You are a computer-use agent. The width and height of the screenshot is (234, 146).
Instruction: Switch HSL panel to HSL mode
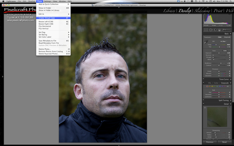coord(210,83)
